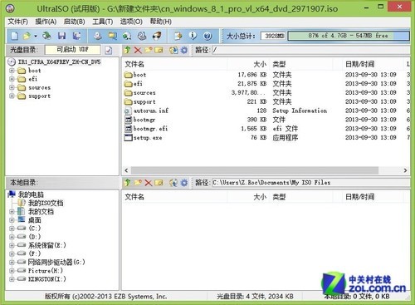Viewport: 415px width, 305px height.
Task: Expand the efi folder in disc tree
Action: (12, 79)
